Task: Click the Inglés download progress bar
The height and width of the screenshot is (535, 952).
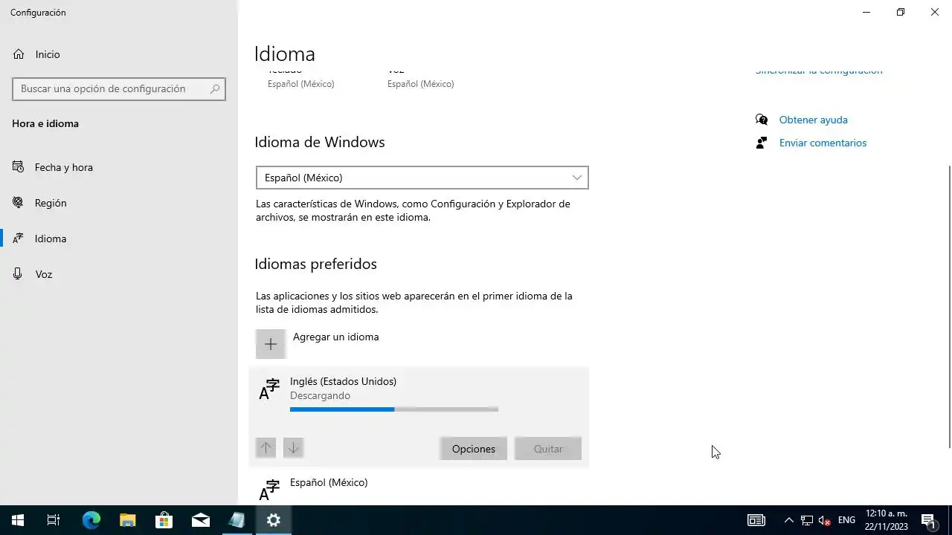Action: click(394, 409)
